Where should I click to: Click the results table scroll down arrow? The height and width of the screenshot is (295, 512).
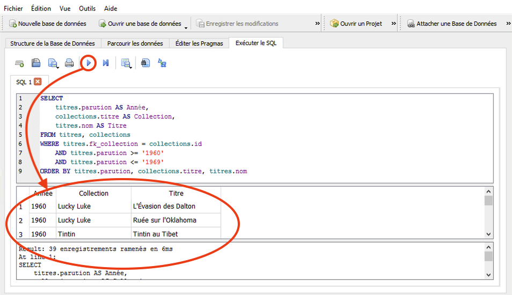(488, 234)
